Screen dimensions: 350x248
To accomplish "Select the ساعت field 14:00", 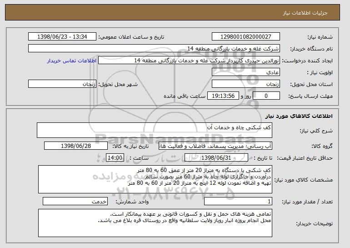I will tap(115, 158).
